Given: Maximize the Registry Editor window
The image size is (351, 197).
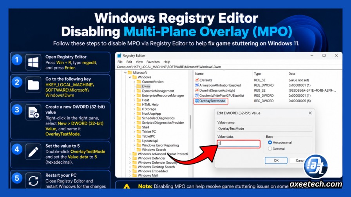Looking at the screenshot, I should click(324, 56).
